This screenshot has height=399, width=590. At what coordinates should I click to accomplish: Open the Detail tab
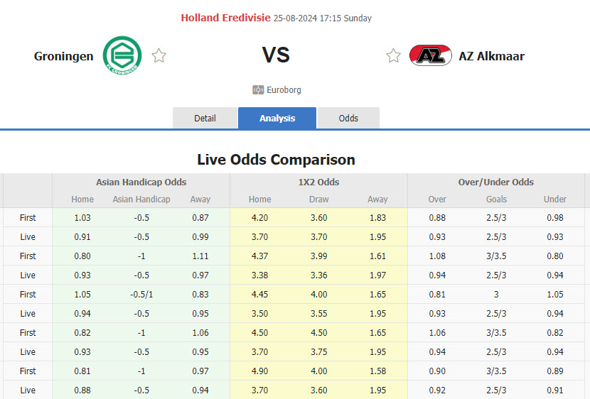click(x=205, y=118)
